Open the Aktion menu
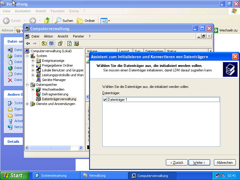Screen dimensions: 240x180 (x=48, y=36)
